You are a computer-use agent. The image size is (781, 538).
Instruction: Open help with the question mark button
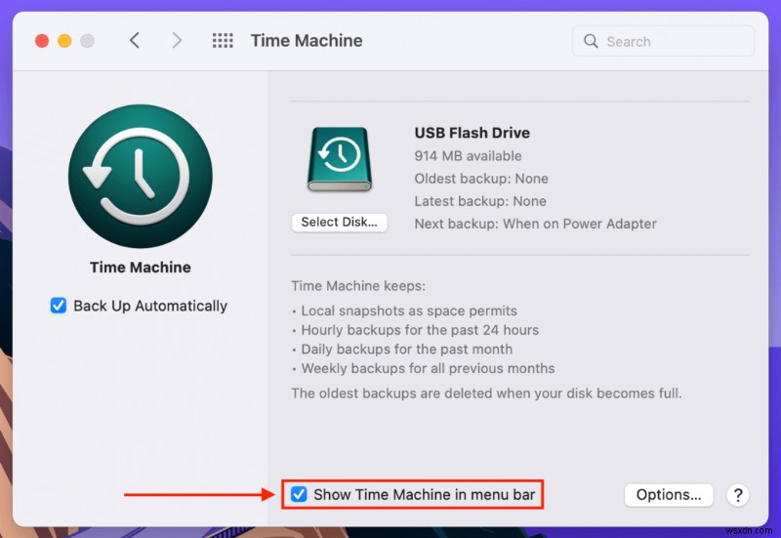click(739, 495)
